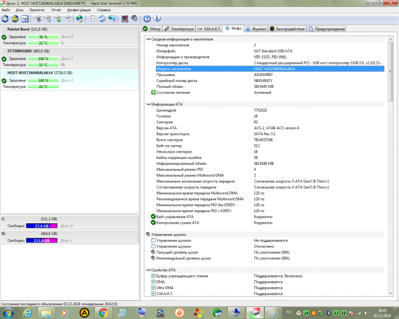The image size is (399, 319).
Task: Select the Patriot Burst disk entry
Action: (x=70, y=36)
